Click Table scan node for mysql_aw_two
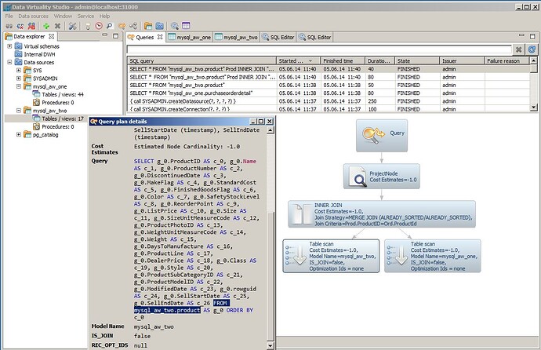541x350 pixels. pyautogui.click(x=331, y=256)
